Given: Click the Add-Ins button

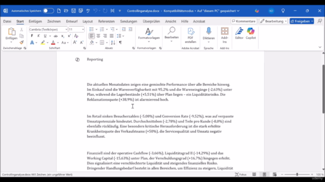Looking at the screenshot, I should (224, 35).
